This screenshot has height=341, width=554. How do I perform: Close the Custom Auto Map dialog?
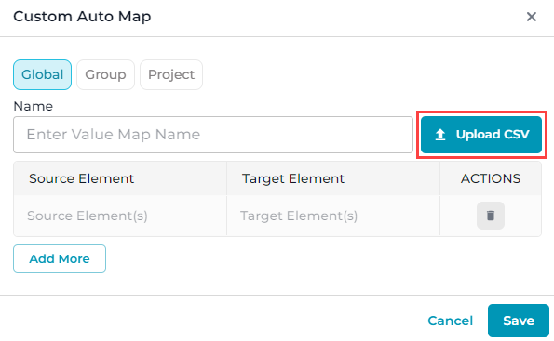(x=532, y=17)
